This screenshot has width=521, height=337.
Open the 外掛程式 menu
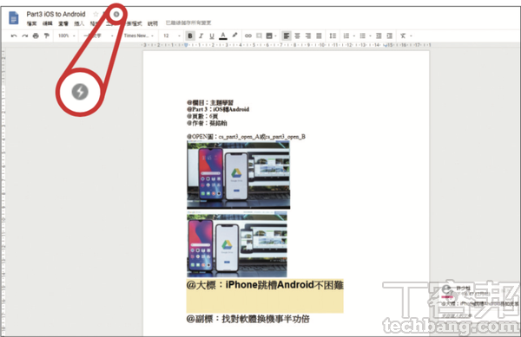(x=134, y=23)
